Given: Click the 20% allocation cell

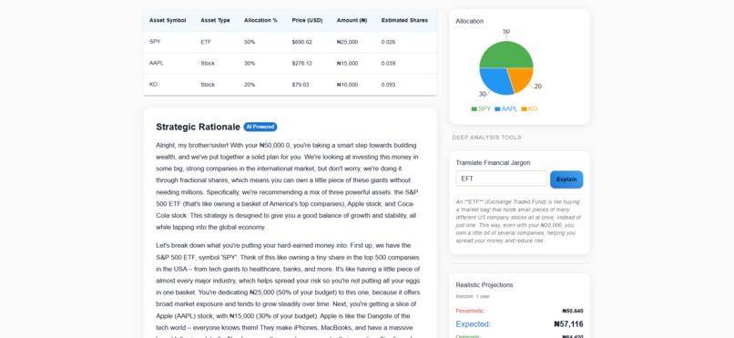Looking at the screenshot, I should point(250,85).
